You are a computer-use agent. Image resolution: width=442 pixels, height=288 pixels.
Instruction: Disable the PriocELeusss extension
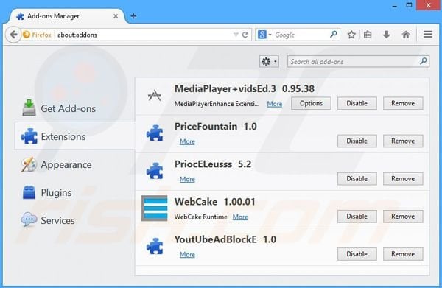357,179
